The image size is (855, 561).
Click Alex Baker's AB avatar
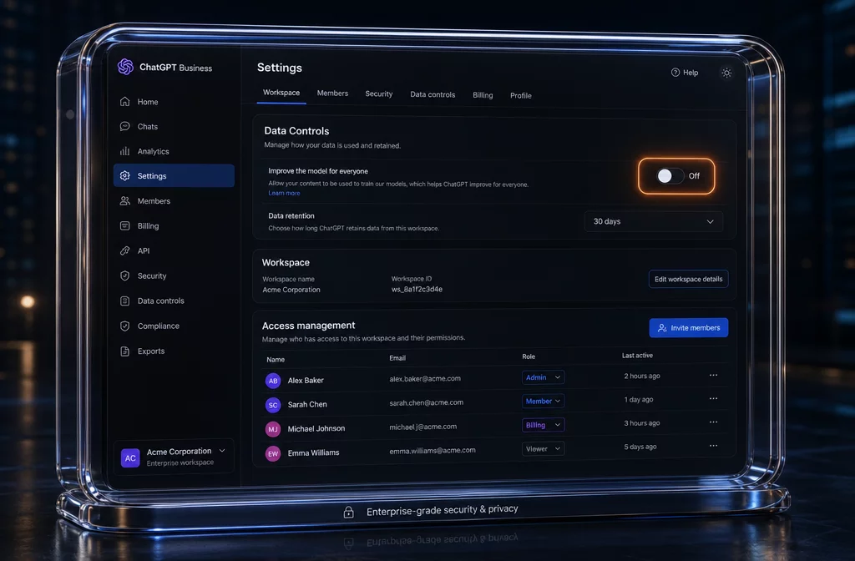pyautogui.click(x=273, y=381)
